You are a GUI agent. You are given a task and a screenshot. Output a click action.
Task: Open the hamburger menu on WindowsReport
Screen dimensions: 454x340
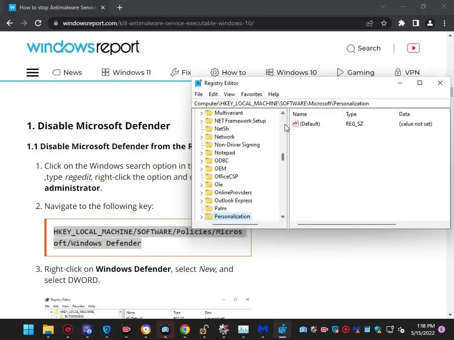32,73
